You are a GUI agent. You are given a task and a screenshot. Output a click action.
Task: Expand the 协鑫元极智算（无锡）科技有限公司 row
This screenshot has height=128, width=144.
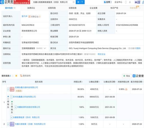(8, 124)
